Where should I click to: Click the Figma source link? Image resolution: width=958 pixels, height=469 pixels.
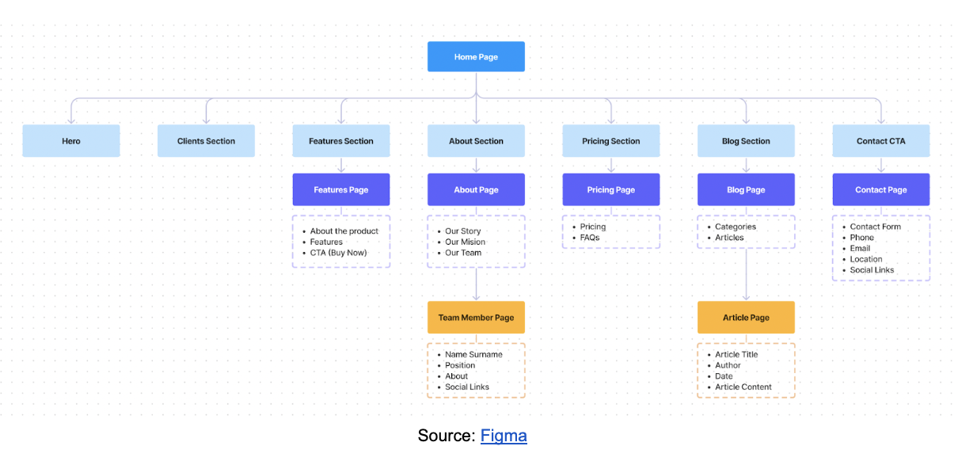(504, 436)
